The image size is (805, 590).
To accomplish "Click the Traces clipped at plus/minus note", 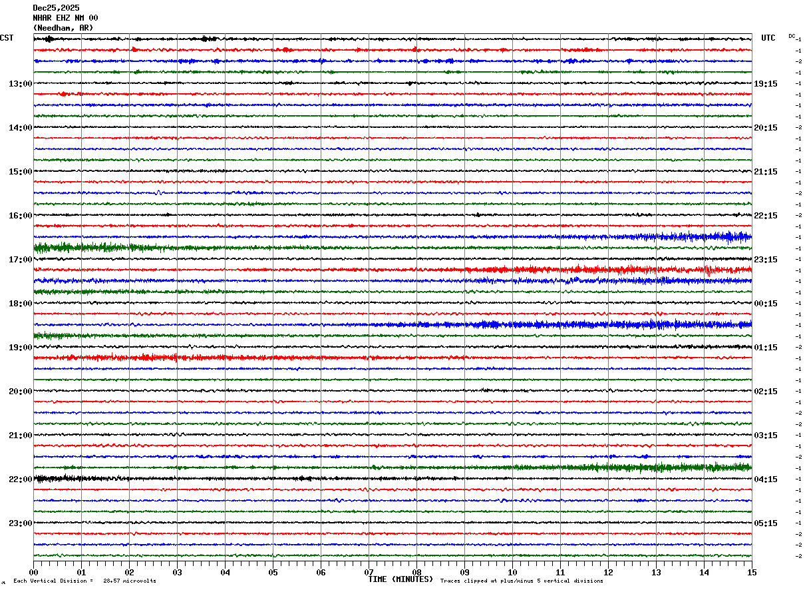I will tap(522, 581).
